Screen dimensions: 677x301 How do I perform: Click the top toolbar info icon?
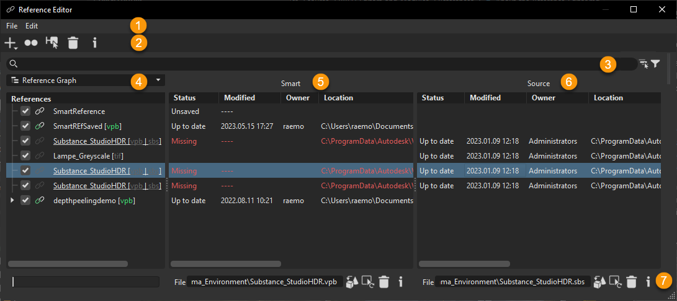[95, 43]
